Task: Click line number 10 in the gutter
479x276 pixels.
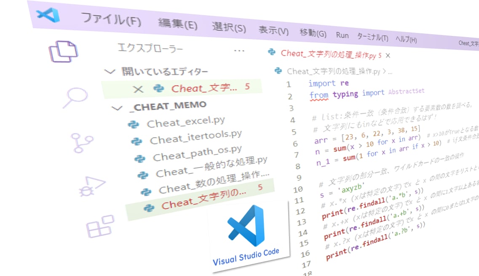Action: click(x=298, y=189)
